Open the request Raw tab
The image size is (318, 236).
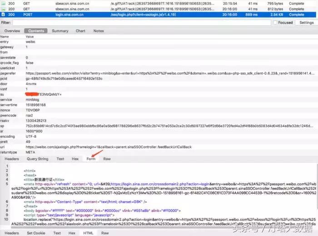107,159
